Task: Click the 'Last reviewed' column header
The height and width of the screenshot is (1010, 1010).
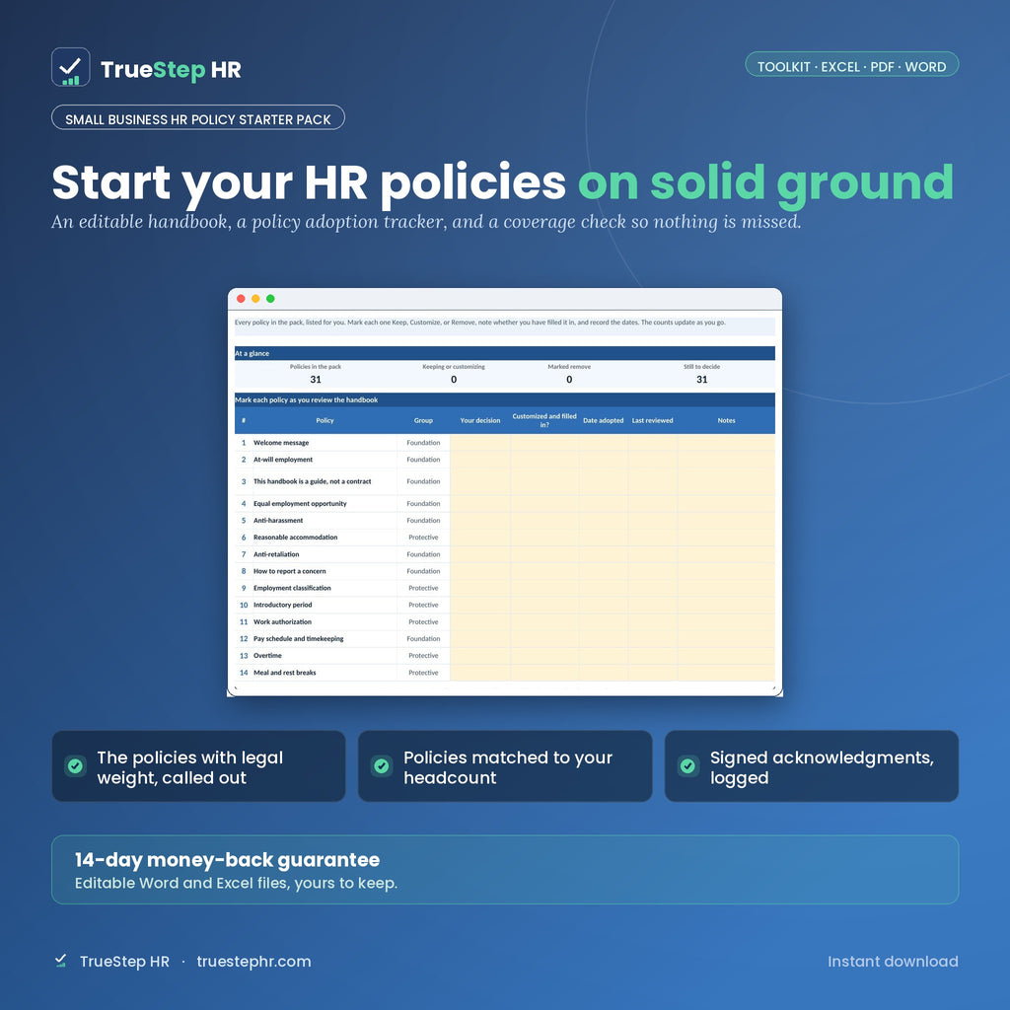Action: [653, 420]
